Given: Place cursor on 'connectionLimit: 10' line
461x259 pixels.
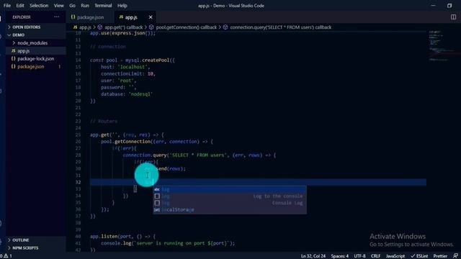Looking at the screenshot, I should tap(128, 73).
